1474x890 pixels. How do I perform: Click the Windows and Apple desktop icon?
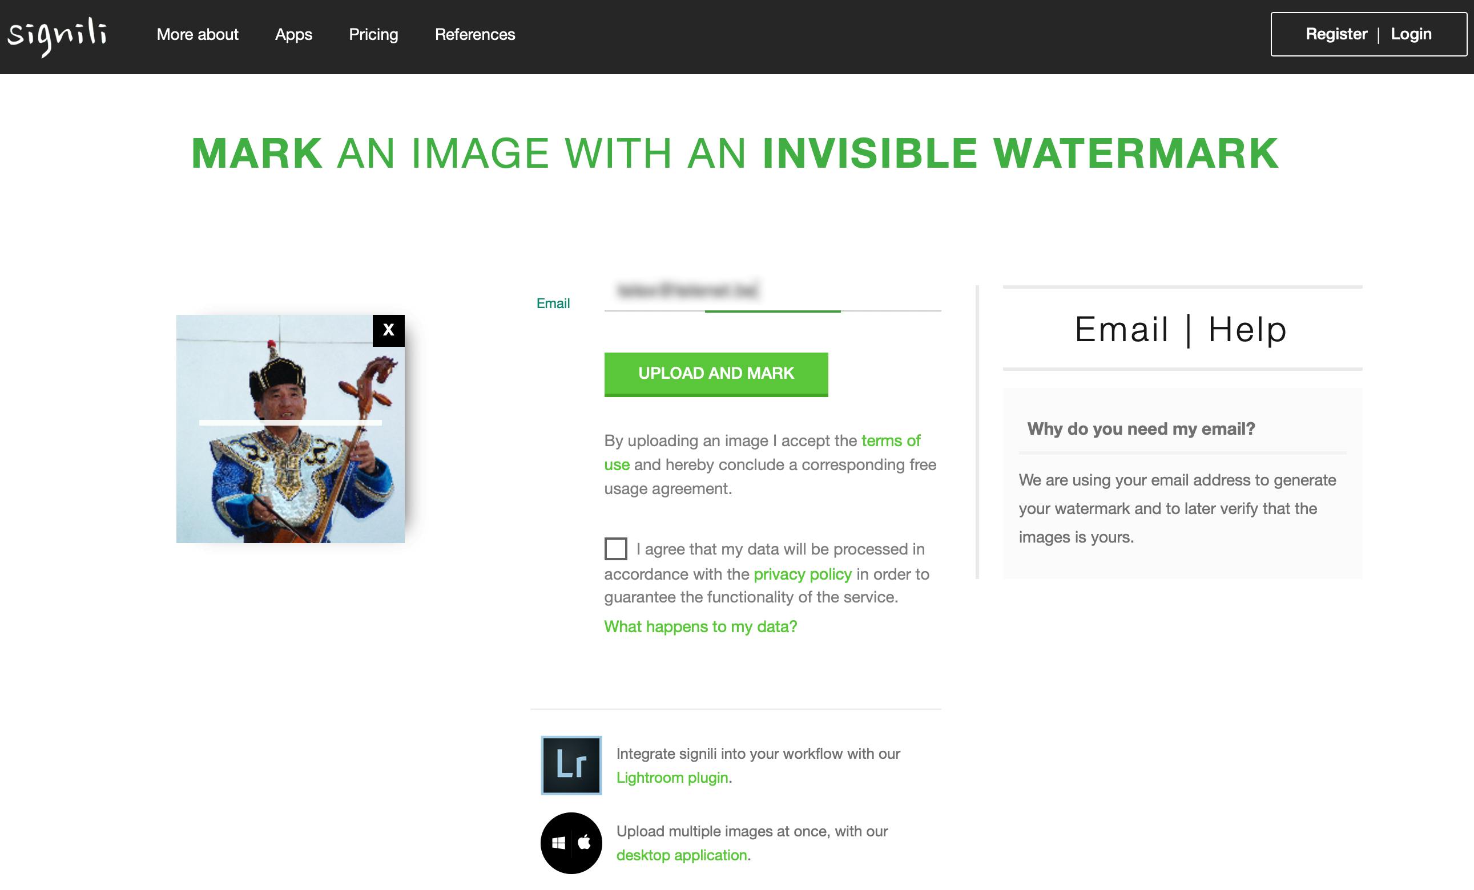point(571,843)
